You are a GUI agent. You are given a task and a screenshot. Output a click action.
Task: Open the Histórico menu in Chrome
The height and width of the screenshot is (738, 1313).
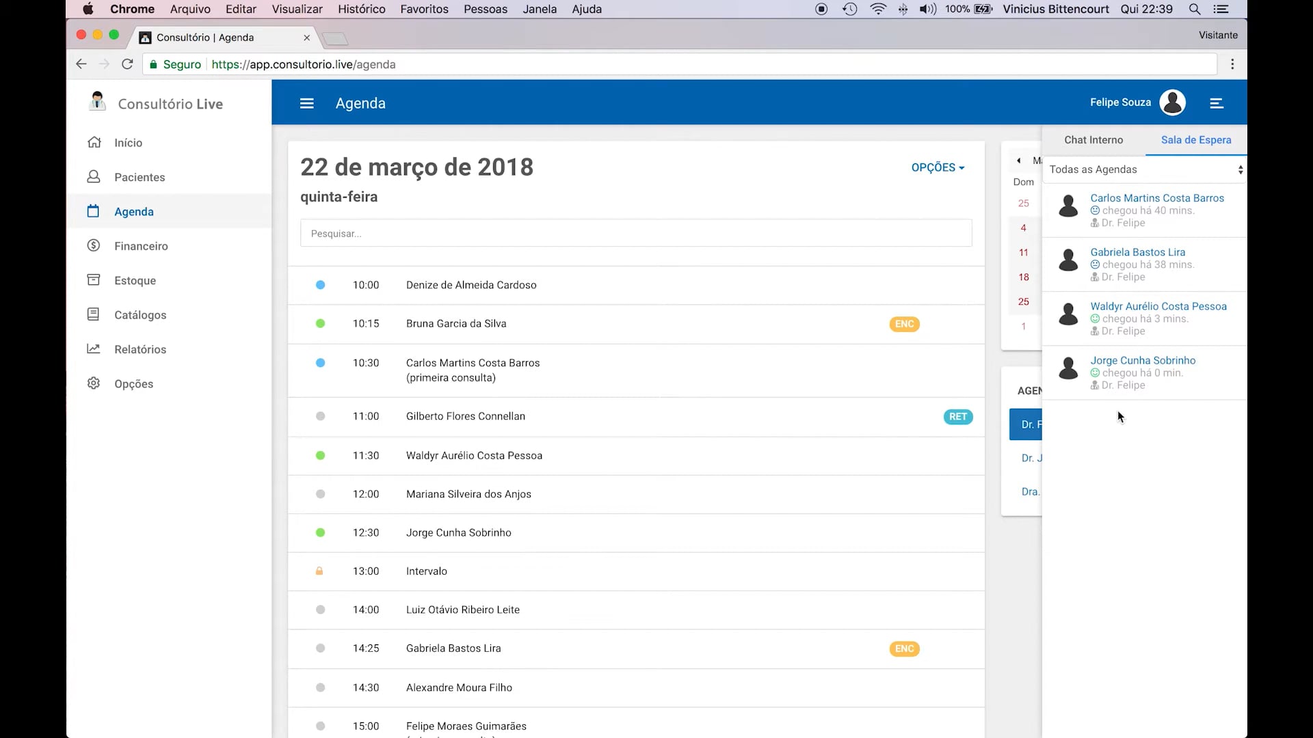coord(361,9)
